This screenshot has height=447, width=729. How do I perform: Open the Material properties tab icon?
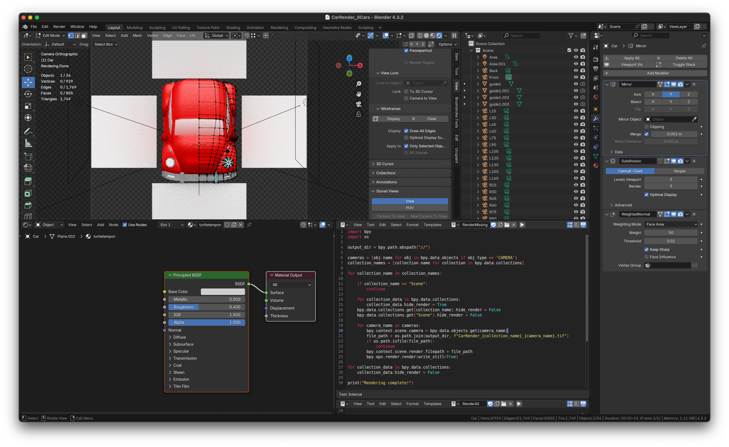tap(596, 166)
